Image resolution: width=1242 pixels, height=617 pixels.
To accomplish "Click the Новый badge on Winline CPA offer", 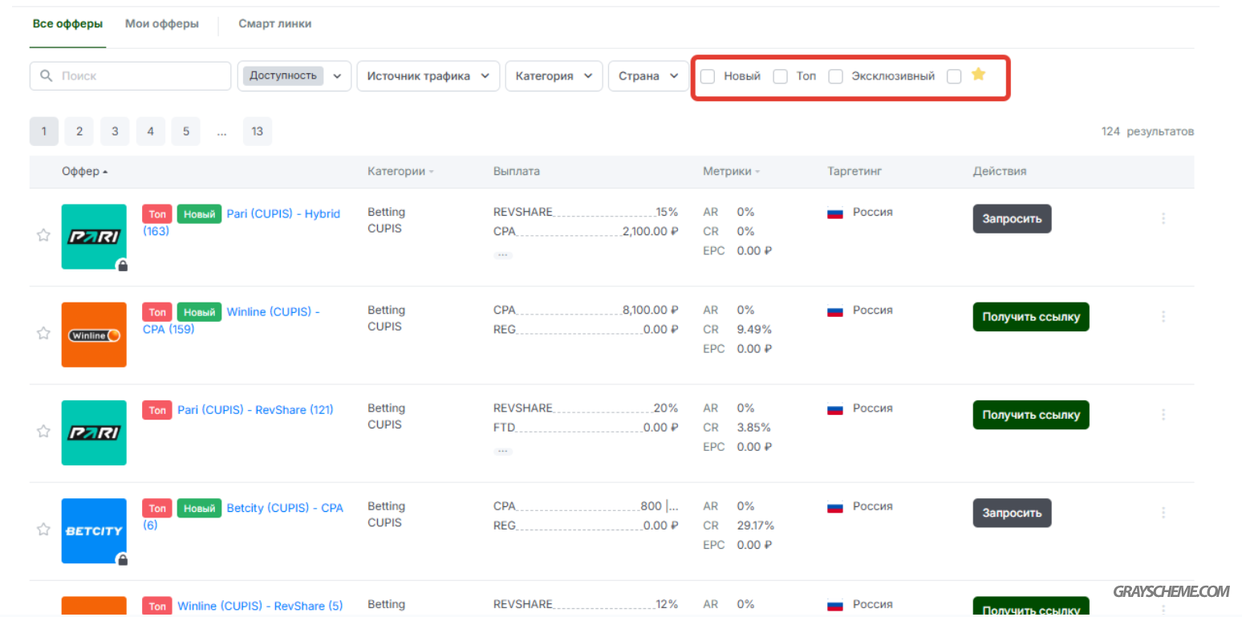I will point(200,312).
